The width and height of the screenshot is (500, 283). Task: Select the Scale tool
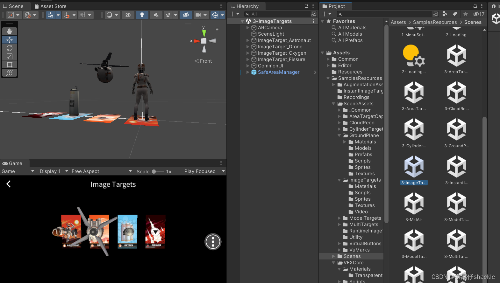10,56
